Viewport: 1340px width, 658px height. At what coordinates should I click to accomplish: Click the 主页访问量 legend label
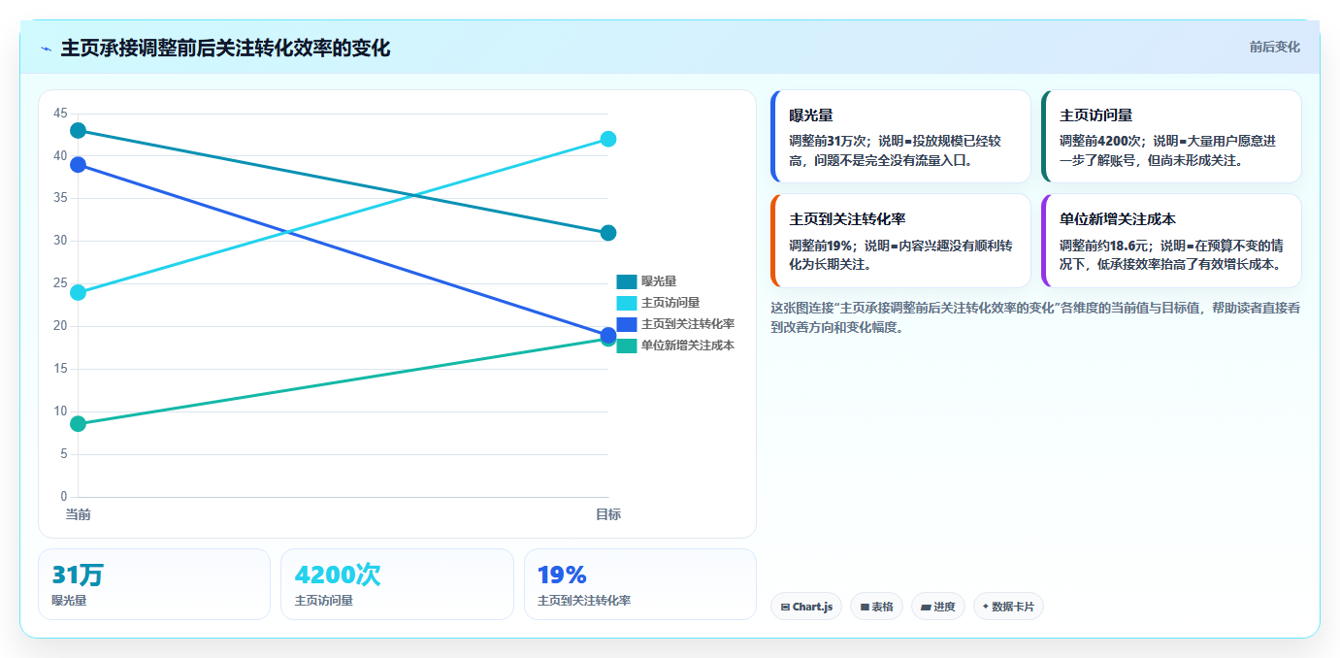(670, 303)
